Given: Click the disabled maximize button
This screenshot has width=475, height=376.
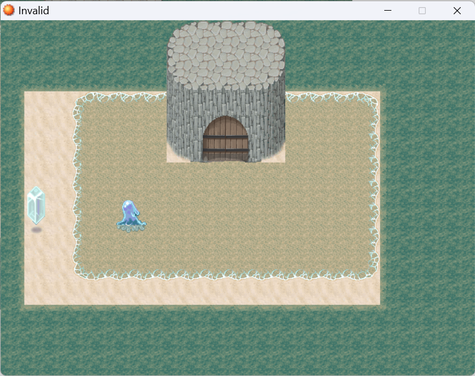Looking at the screenshot, I should point(422,10).
